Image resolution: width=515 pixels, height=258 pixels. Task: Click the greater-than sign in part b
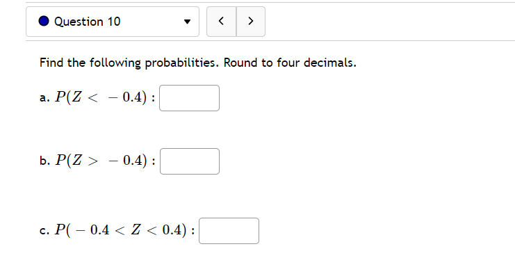pyautogui.click(x=93, y=161)
